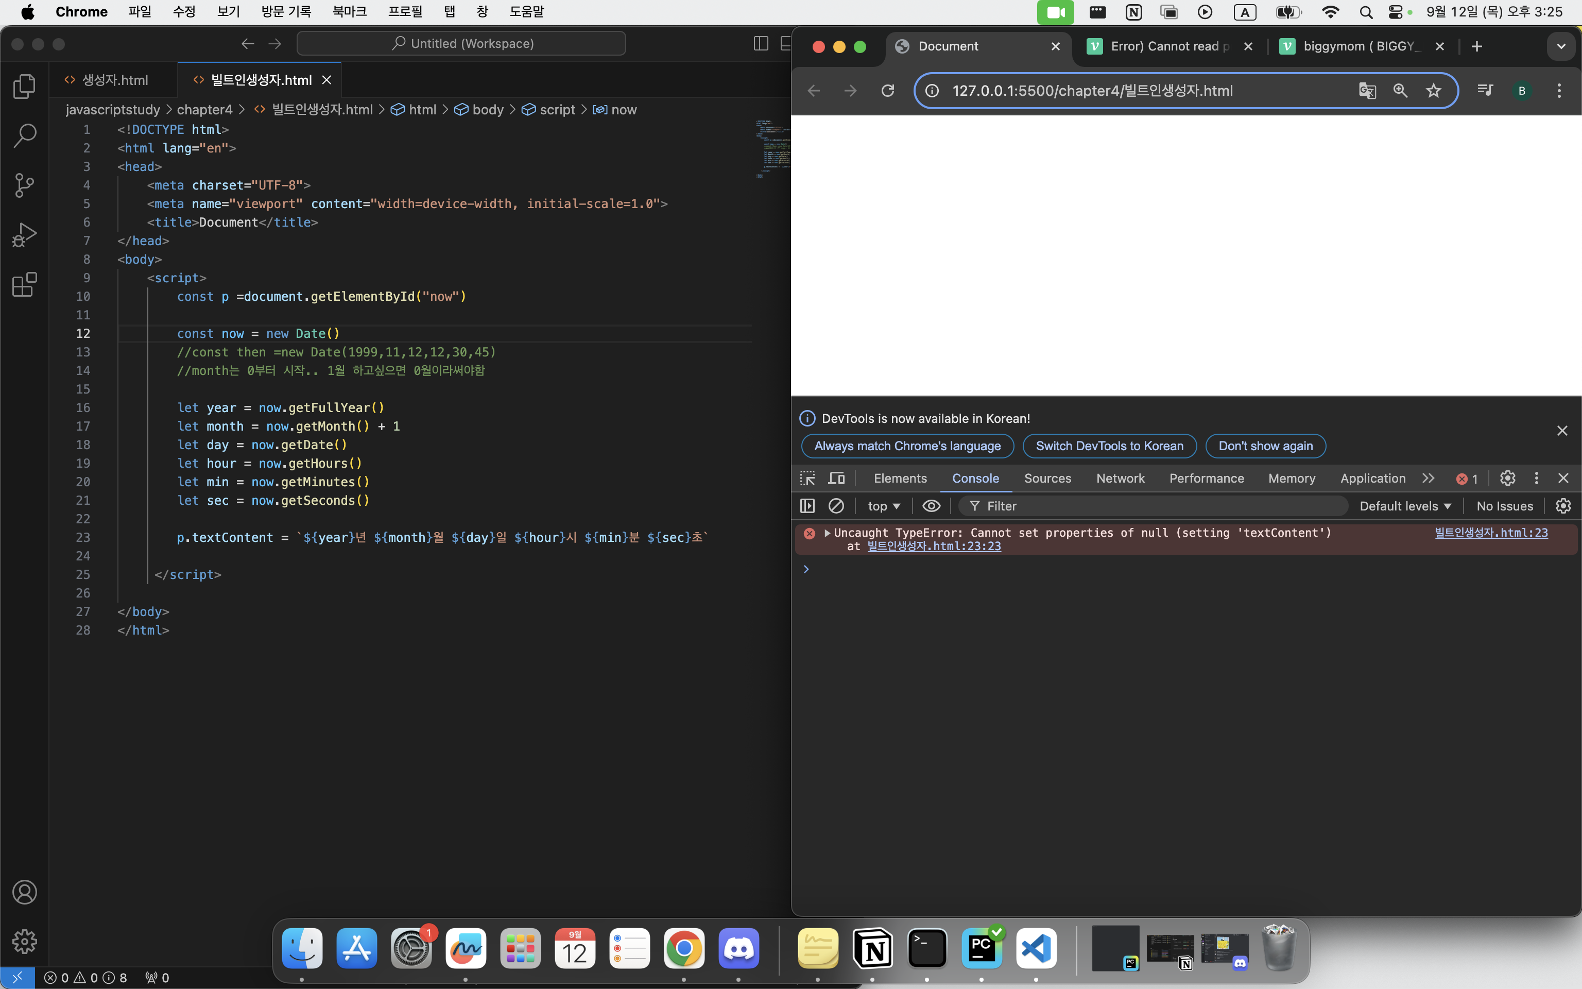Clear the console with the clear icon
Viewport: 1582px width, 989px height.
click(x=836, y=506)
